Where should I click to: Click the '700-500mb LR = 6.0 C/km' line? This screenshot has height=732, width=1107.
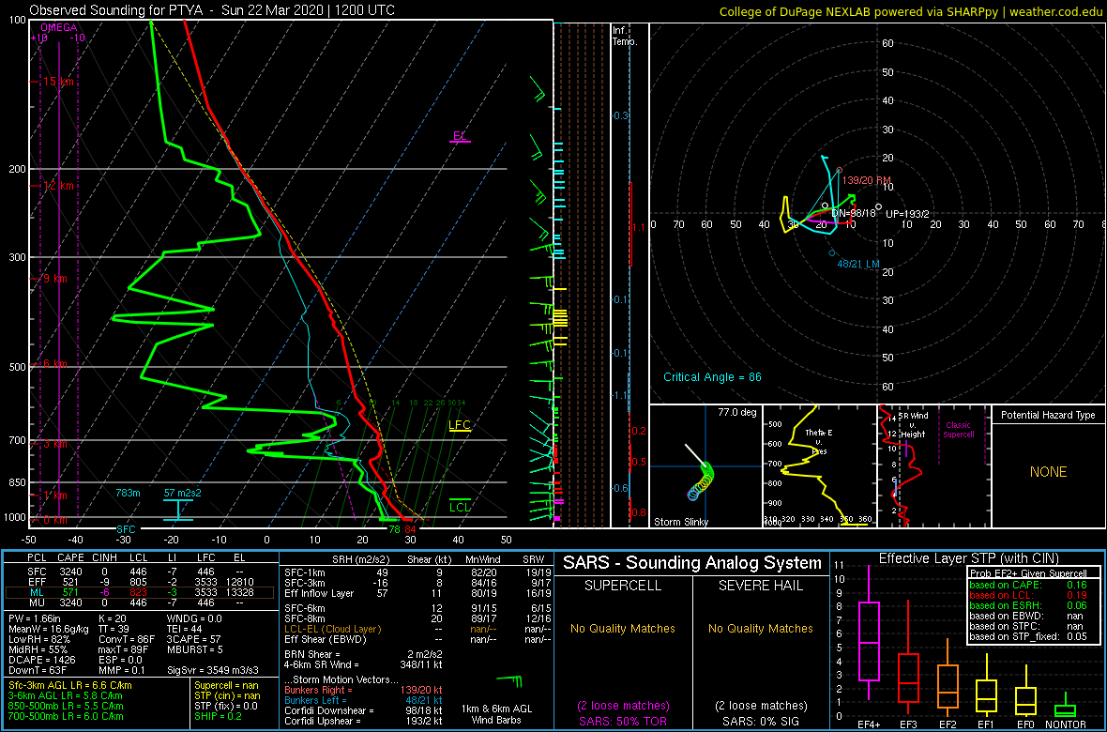tap(64, 716)
